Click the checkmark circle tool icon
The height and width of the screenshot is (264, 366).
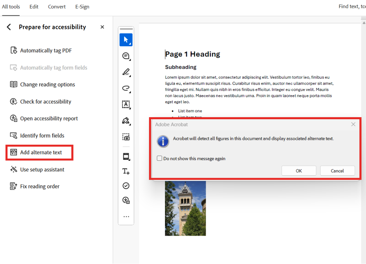click(126, 186)
